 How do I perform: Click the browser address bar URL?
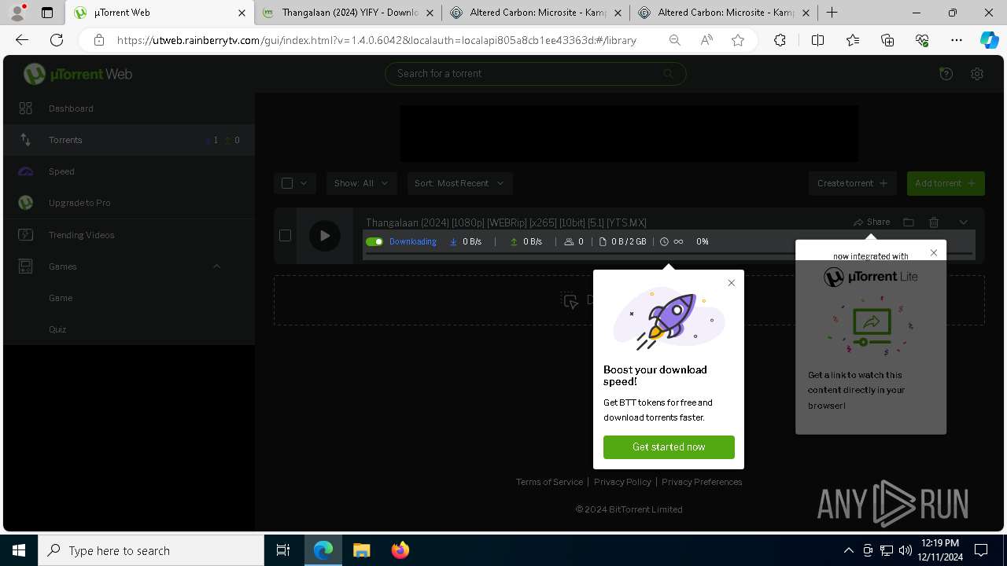(x=377, y=40)
